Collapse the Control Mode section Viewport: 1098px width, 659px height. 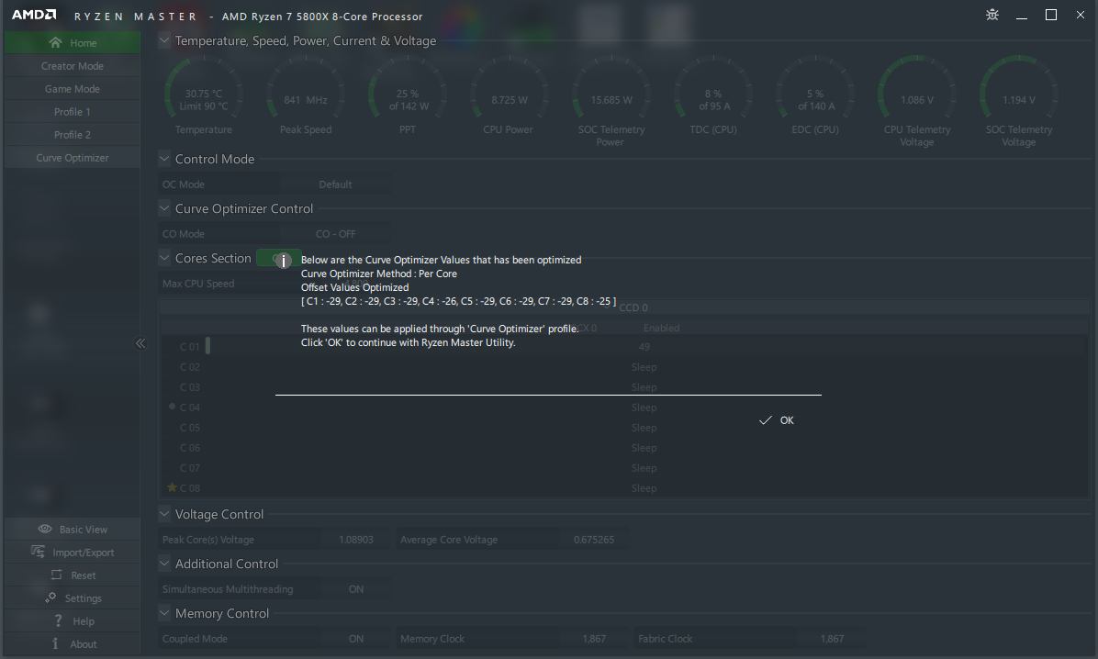tap(164, 159)
